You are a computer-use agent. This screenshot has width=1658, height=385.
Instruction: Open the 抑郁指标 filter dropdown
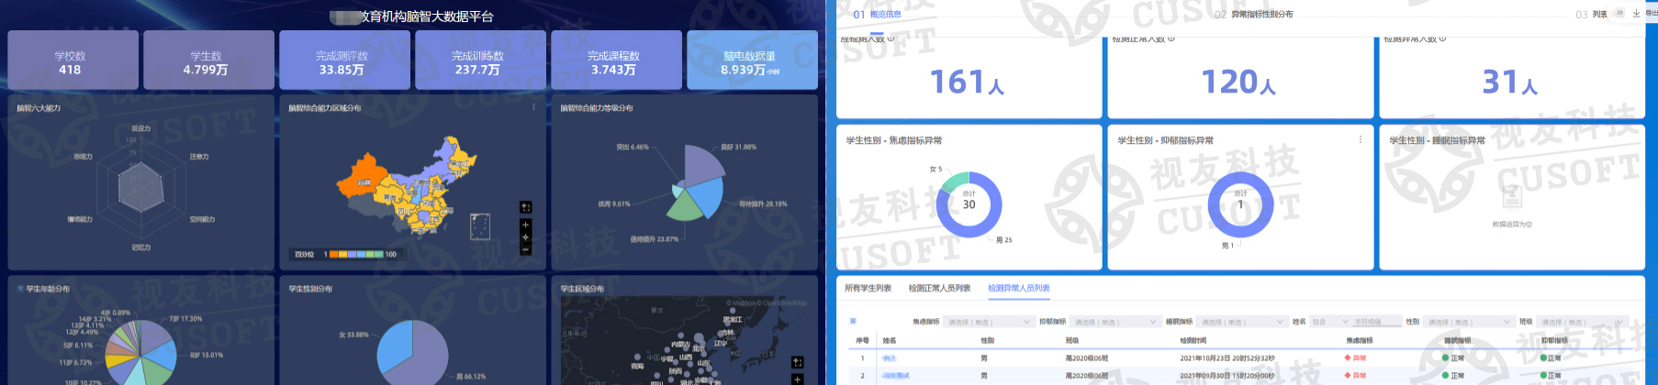click(1115, 322)
